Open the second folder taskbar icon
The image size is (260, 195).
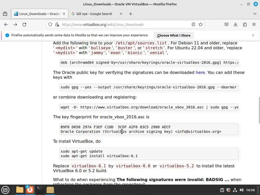(50, 190)
